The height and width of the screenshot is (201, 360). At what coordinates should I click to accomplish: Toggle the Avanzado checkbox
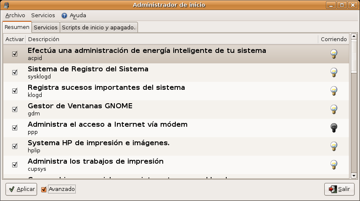[44, 189]
